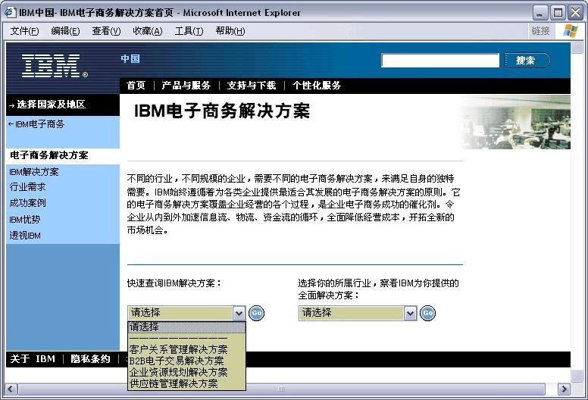Click the Windows flag logo in menu bar
Screen dimensions: 588x400
click(570, 31)
